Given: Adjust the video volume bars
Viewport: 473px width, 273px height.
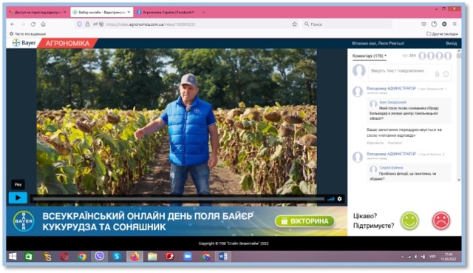Looking at the screenshot, I should pyautogui.click(x=331, y=199).
